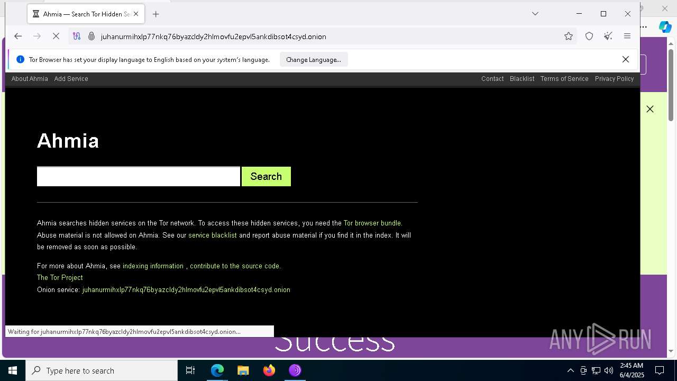Open the Windows notification center

coord(660,370)
